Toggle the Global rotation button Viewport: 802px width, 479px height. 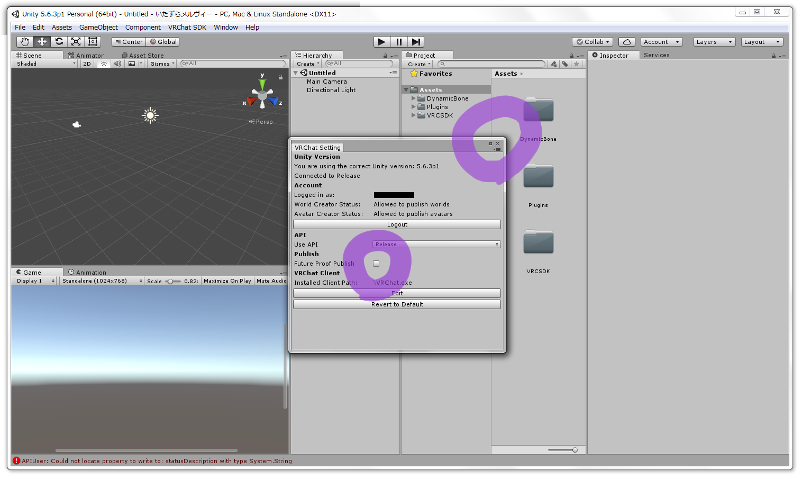pos(163,42)
